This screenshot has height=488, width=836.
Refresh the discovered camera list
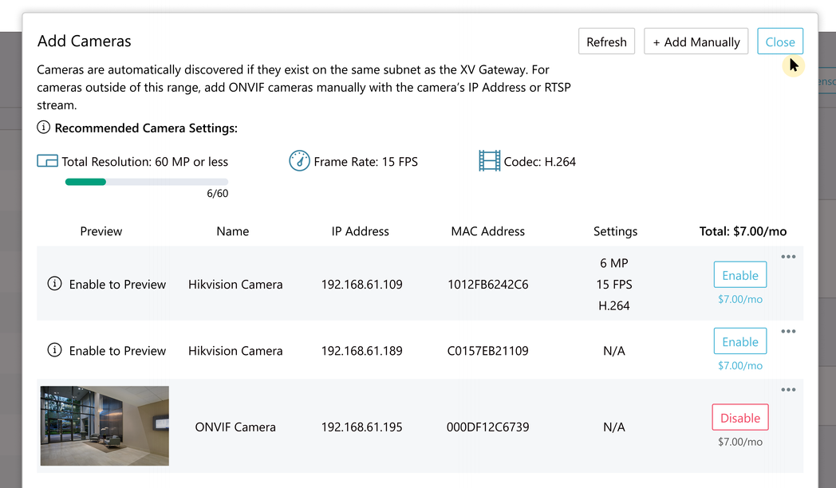[606, 41]
